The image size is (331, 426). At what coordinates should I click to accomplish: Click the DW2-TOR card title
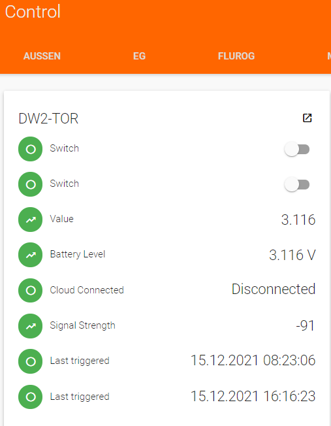(x=48, y=119)
